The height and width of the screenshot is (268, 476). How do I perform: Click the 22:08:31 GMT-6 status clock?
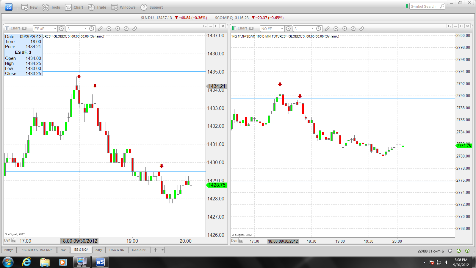tap(431, 251)
